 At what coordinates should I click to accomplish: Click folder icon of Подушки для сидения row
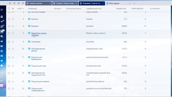tap(29, 81)
